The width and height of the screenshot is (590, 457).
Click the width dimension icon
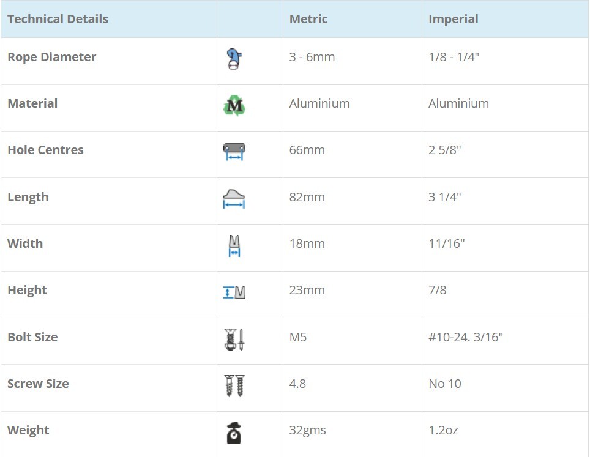tap(234, 245)
